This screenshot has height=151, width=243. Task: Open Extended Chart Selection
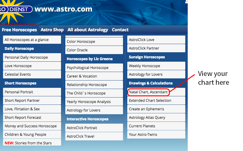(156, 101)
